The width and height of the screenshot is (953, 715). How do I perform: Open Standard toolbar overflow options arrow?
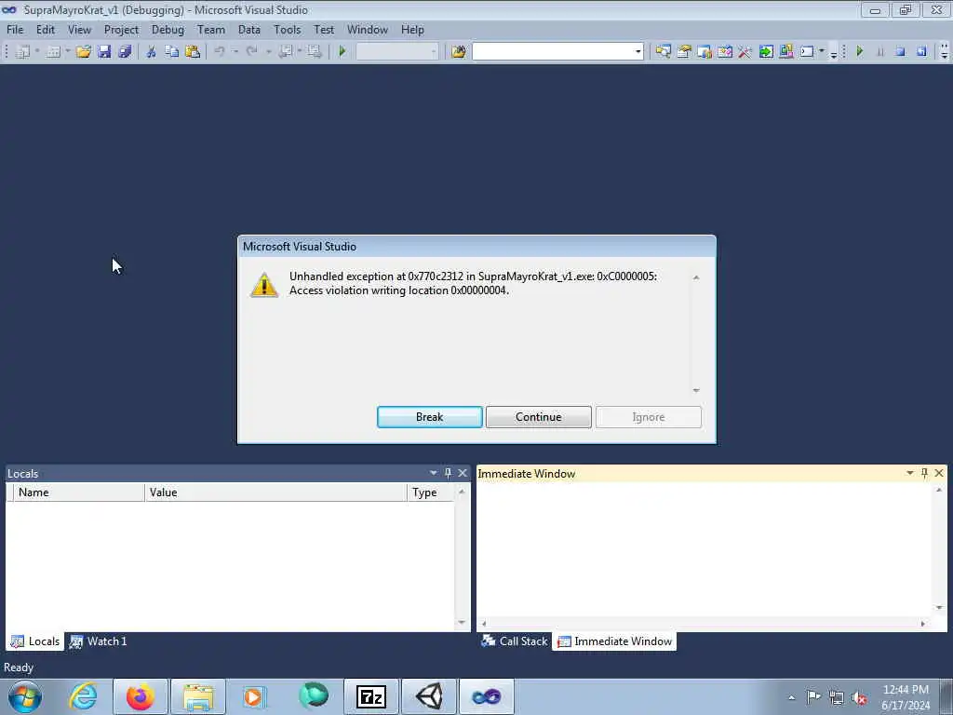[x=834, y=53]
